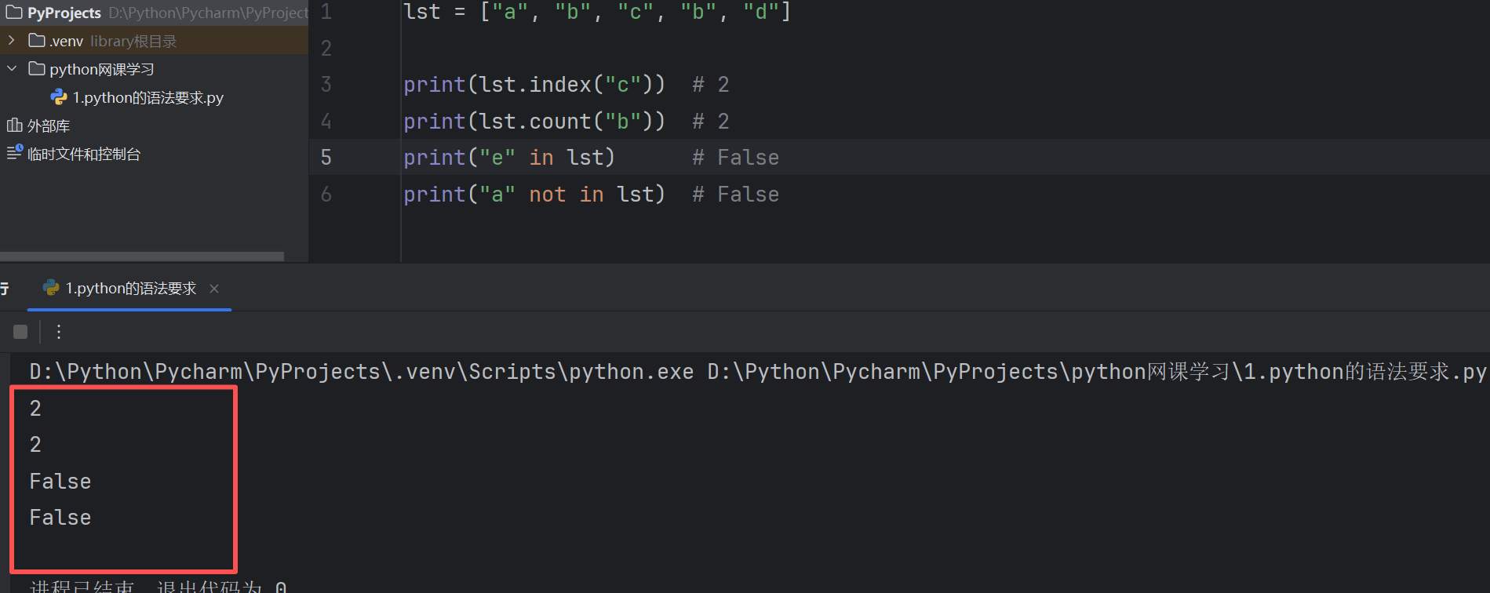The width and height of the screenshot is (1490, 593).
Task: Click the Stop run square icon
Action: point(20,332)
